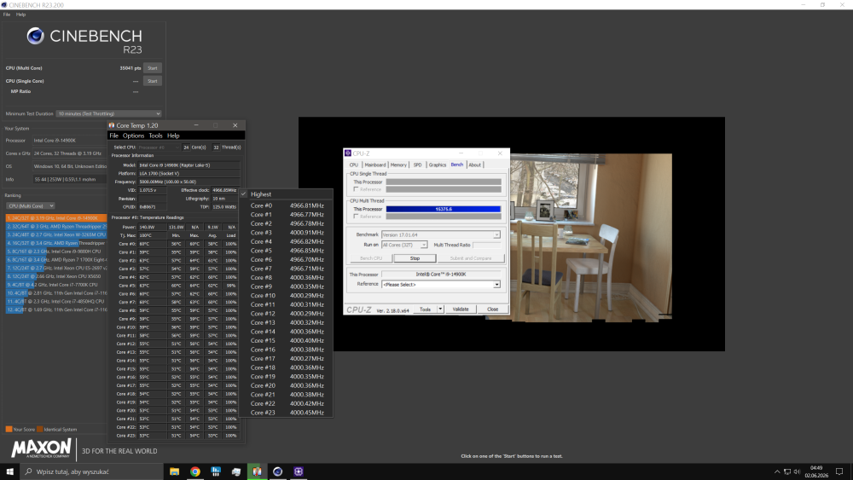Image resolution: width=853 pixels, height=480 pixels.
Task: Open the Reference Please Select dropdown
Action: tap(441, 284)
